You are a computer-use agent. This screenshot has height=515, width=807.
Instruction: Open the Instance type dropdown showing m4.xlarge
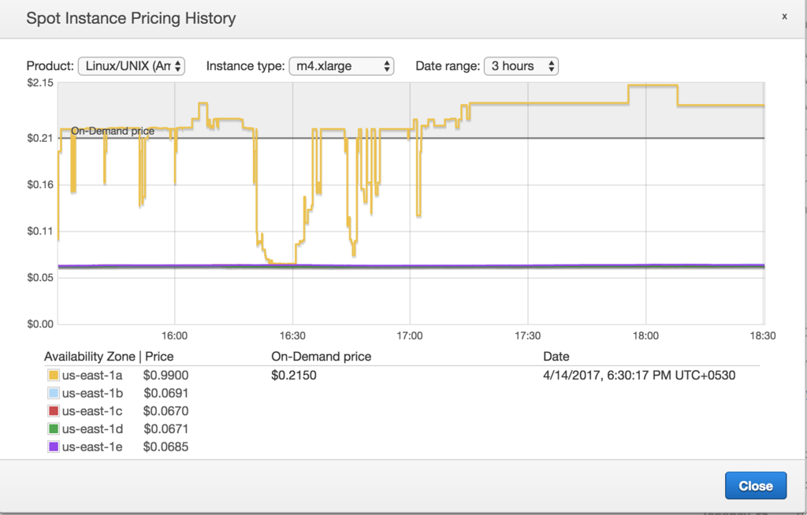click(x=339, y=66)
